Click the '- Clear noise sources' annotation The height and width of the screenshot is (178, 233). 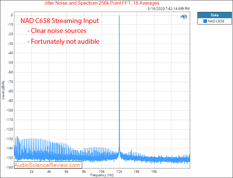[x=57, y=31]
